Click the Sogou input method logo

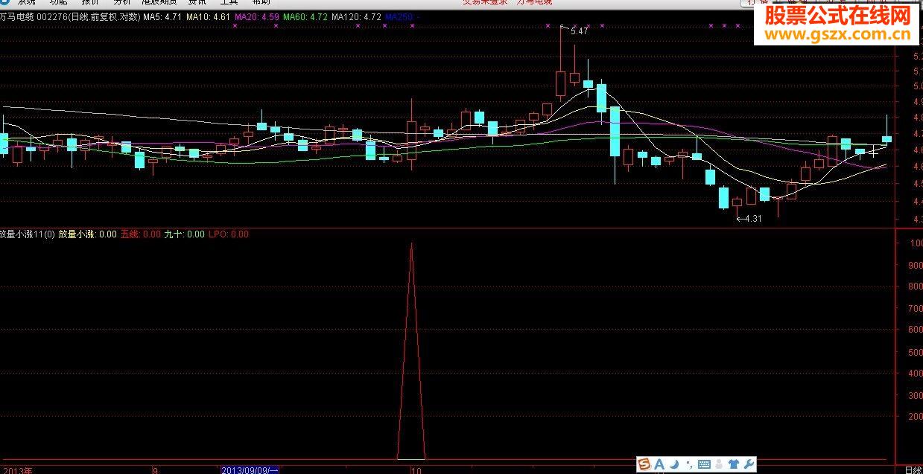click(644, 465)
